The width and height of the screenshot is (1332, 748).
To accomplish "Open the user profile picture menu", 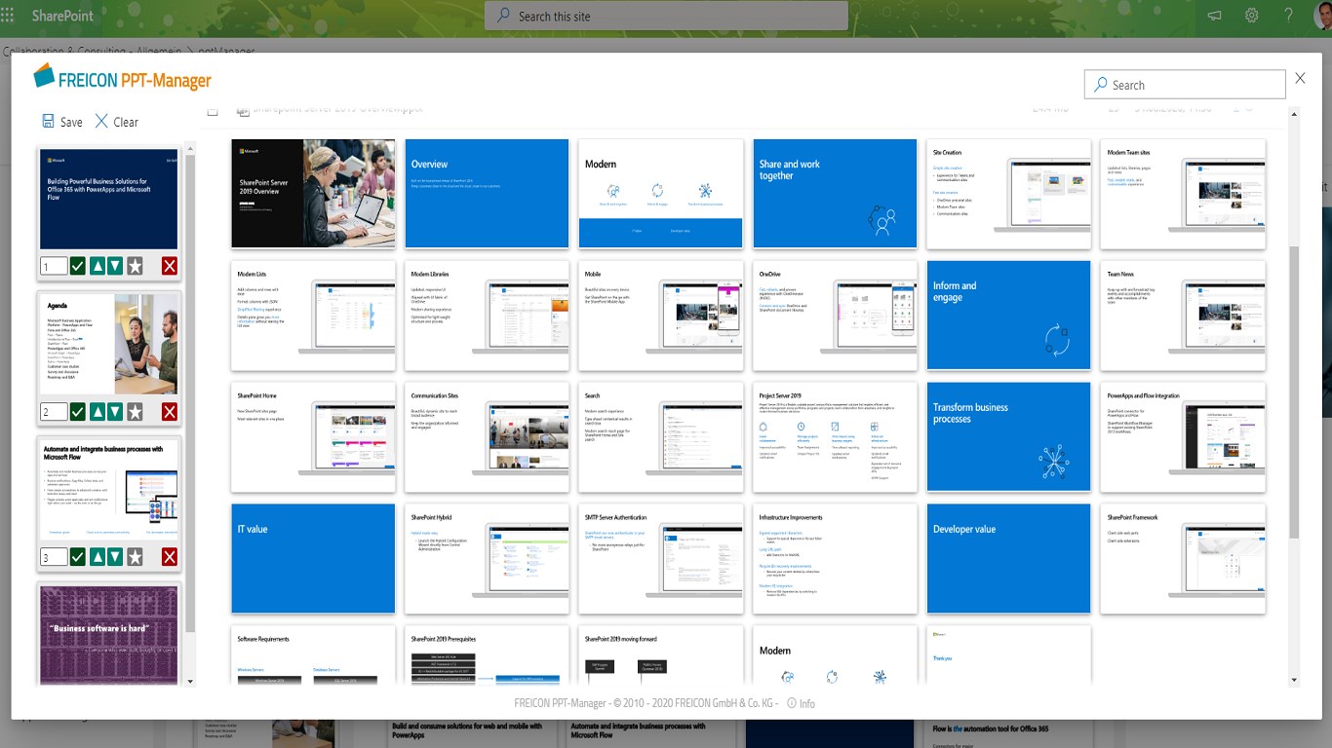I will click(1324, 16).
